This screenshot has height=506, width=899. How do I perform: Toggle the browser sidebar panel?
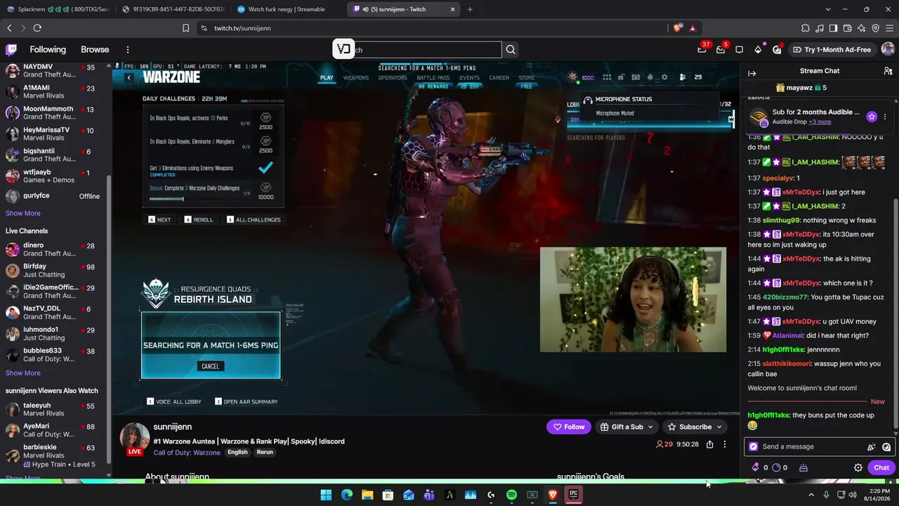833,28
